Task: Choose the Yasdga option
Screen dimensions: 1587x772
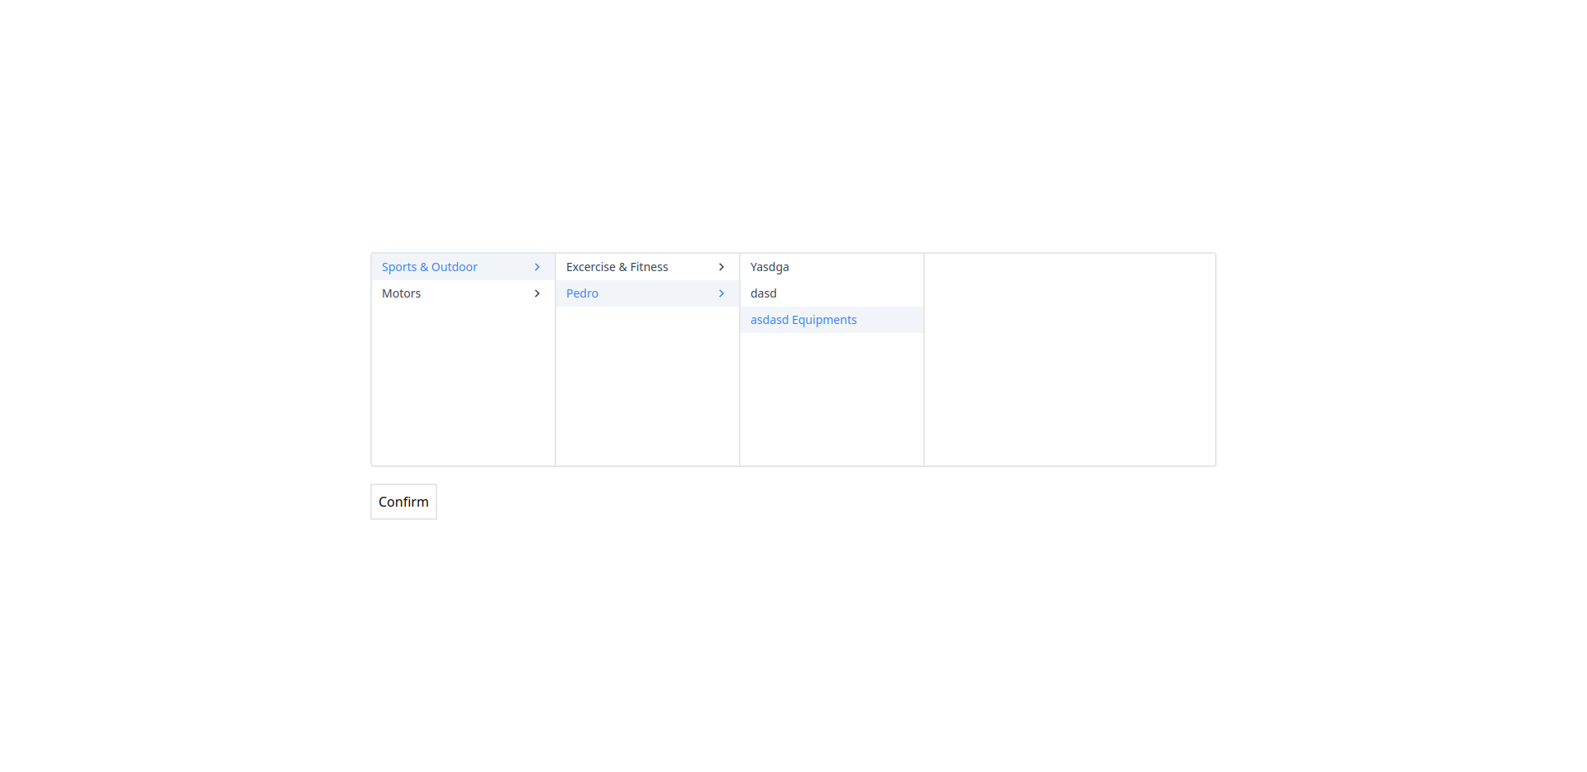Action: click(832, 267)
